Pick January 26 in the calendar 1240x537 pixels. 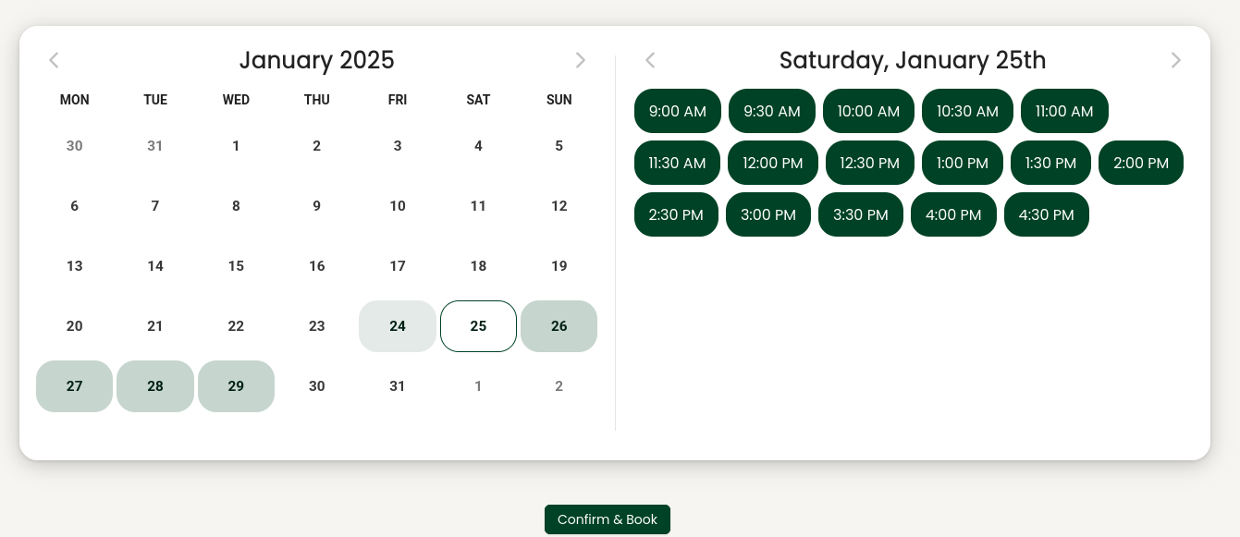click(x=559, y=326)
